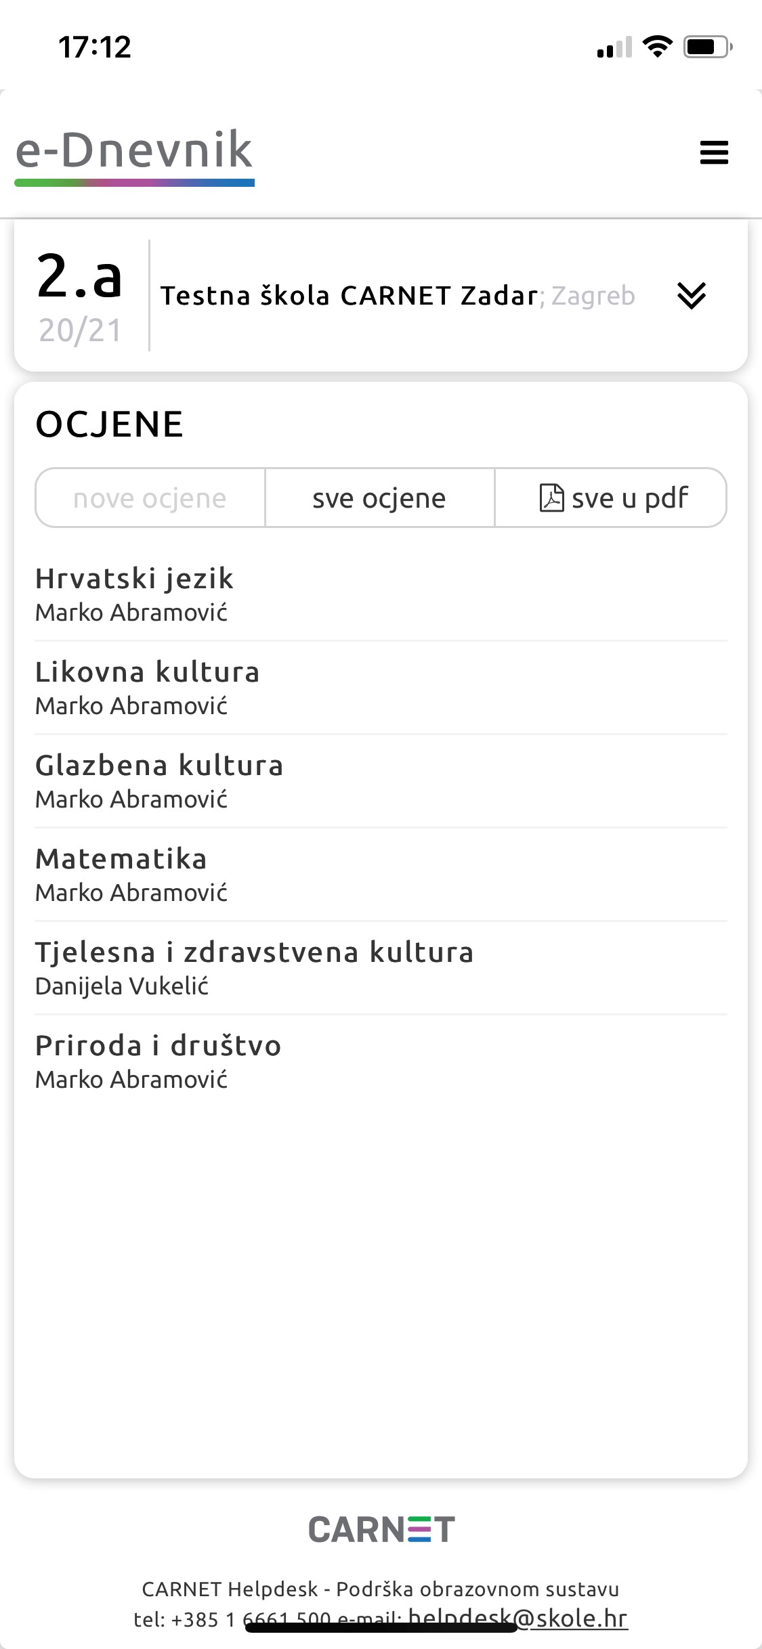Expand the class selector double chevron

point(692,296)
